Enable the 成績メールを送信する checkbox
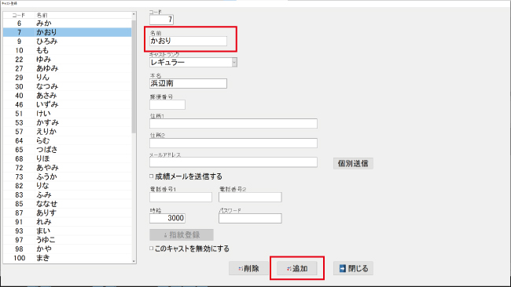This screenshot has height=287, width=511. click(151, 176)
